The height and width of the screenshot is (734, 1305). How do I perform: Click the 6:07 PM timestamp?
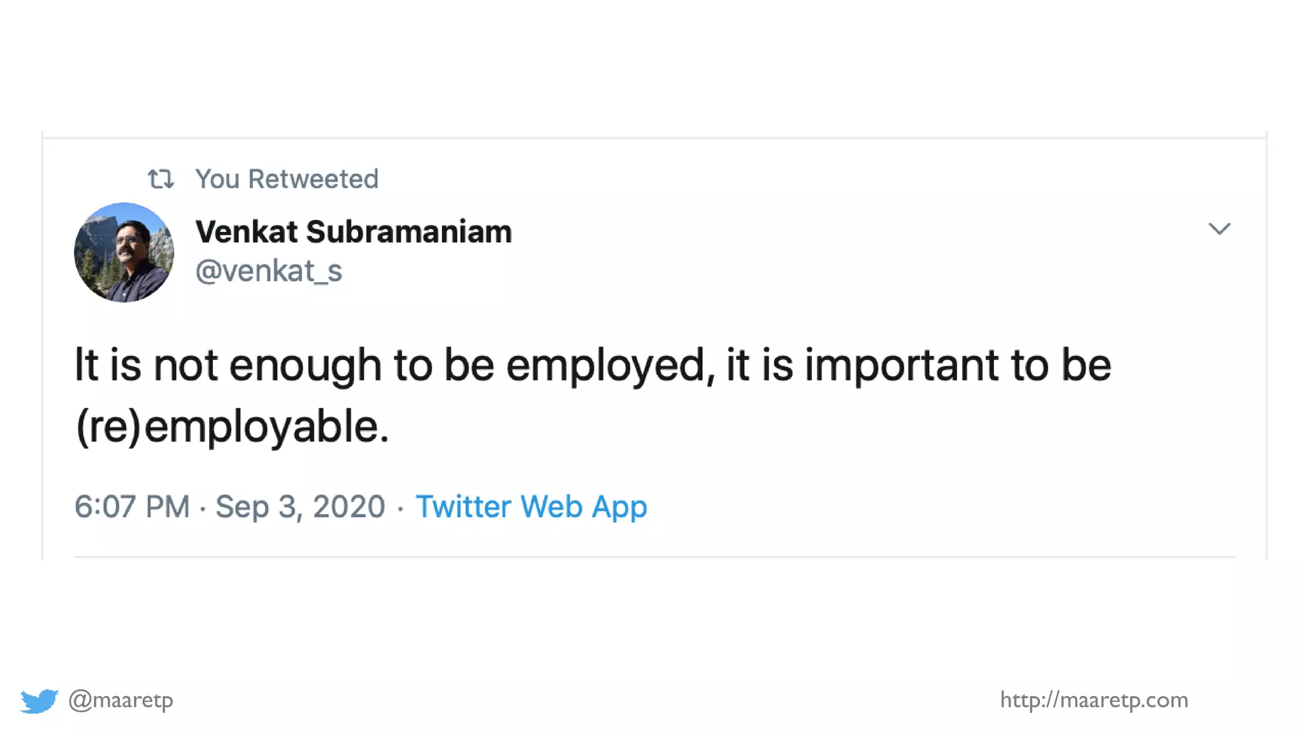(x=132, y=507)
